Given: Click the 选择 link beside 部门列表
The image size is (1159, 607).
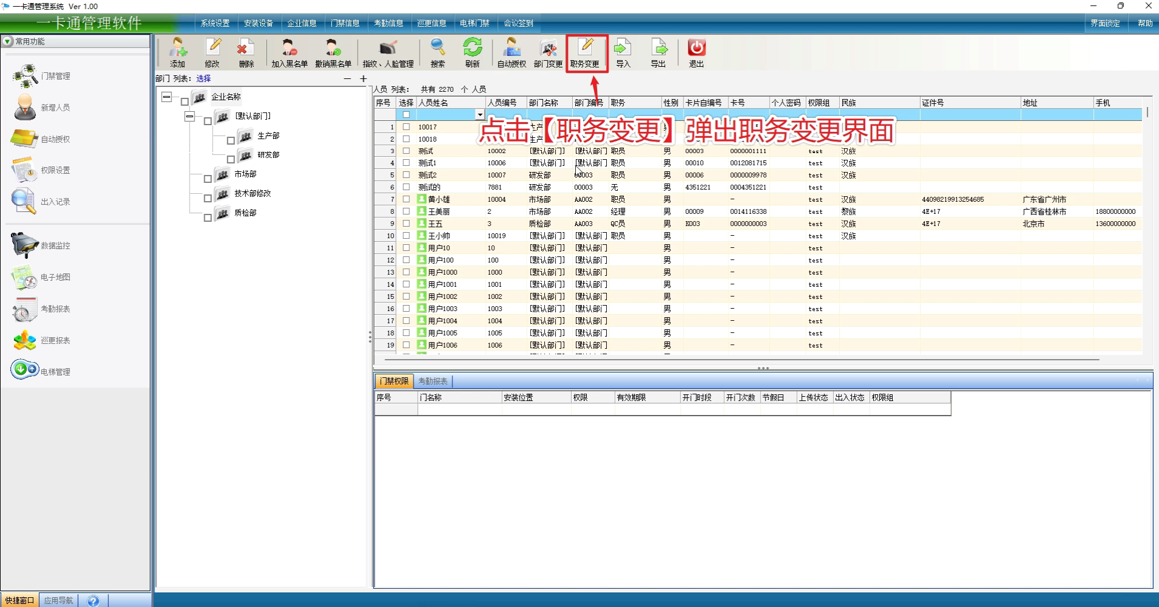Looking at the screenshot, I should tap(204, 78).
